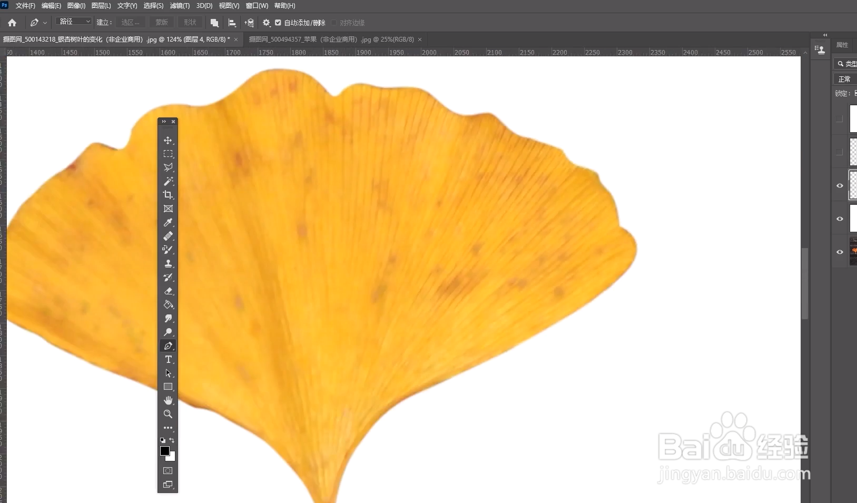Open the Clone Source panel icon
857x503 pixels.
point(820,50)
